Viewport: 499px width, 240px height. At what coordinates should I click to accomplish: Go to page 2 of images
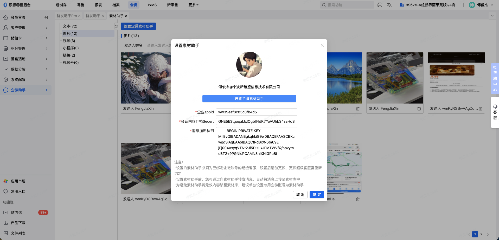coord(481,234)
